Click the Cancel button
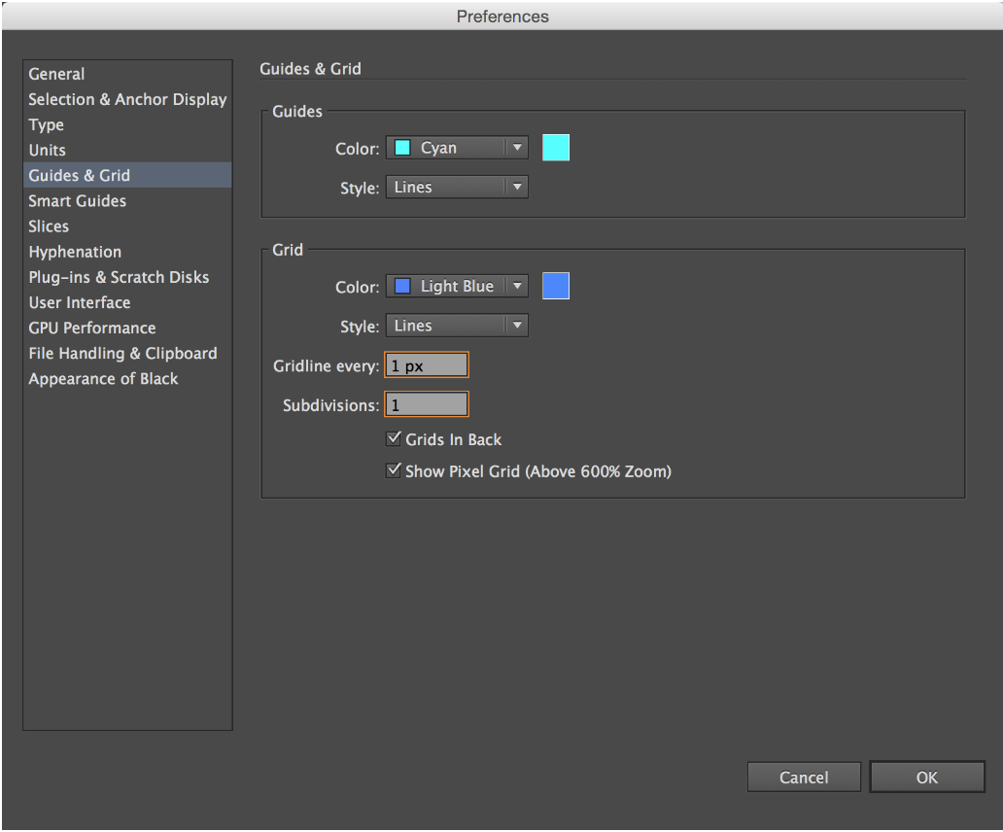The height and width of the screenshot is (832, 1003). [x=804, y=777]
